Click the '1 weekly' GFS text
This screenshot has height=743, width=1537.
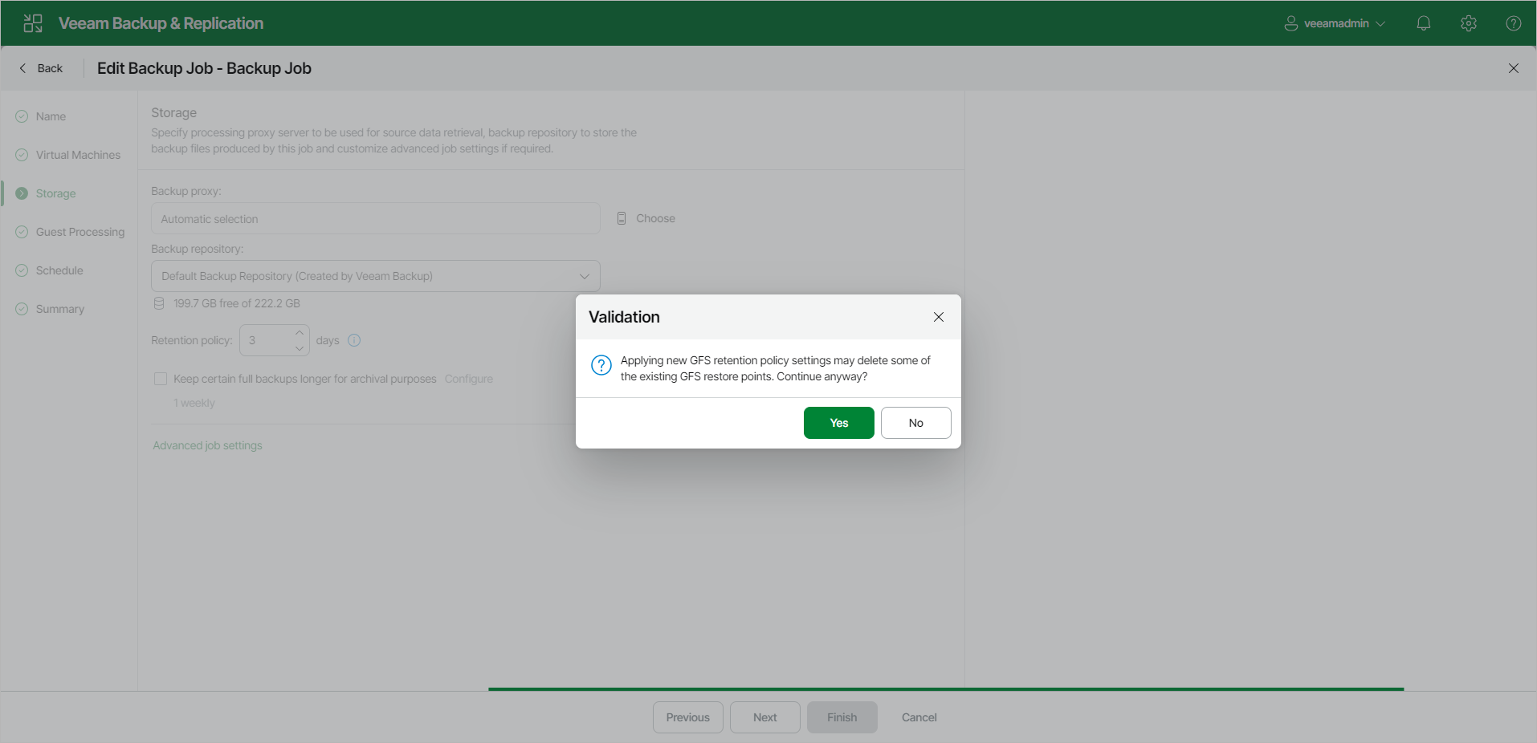point(194,403)
